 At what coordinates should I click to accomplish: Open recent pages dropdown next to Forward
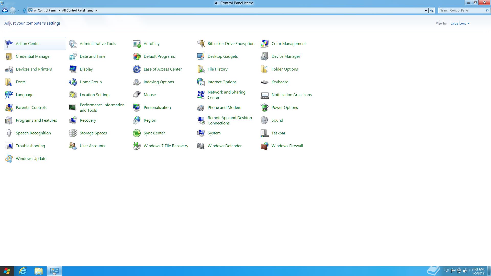coord(18,10)
